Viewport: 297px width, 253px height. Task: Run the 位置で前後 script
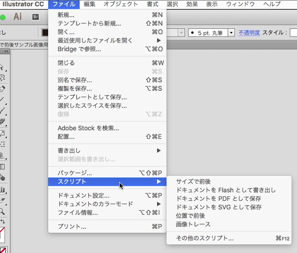coord(229,216)
